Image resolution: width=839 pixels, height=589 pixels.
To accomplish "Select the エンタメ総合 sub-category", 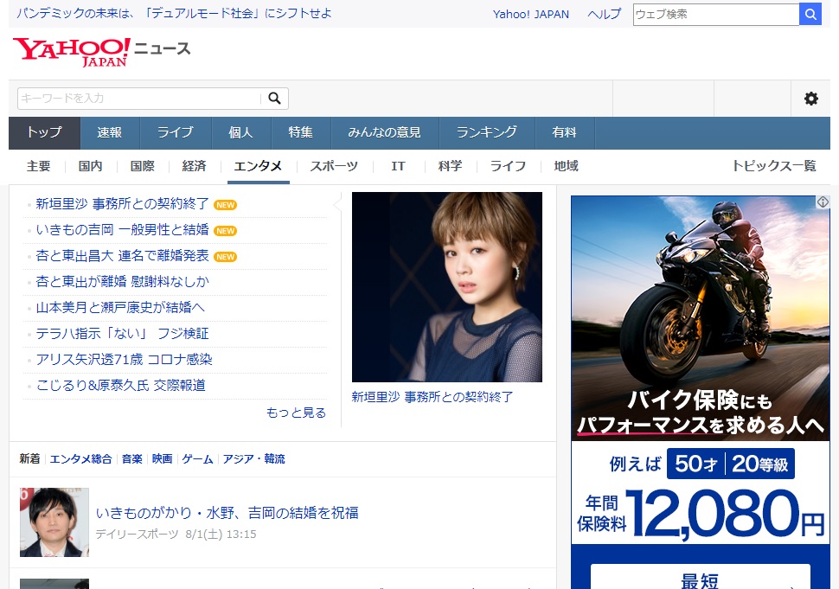I will (x=80, y=459).
